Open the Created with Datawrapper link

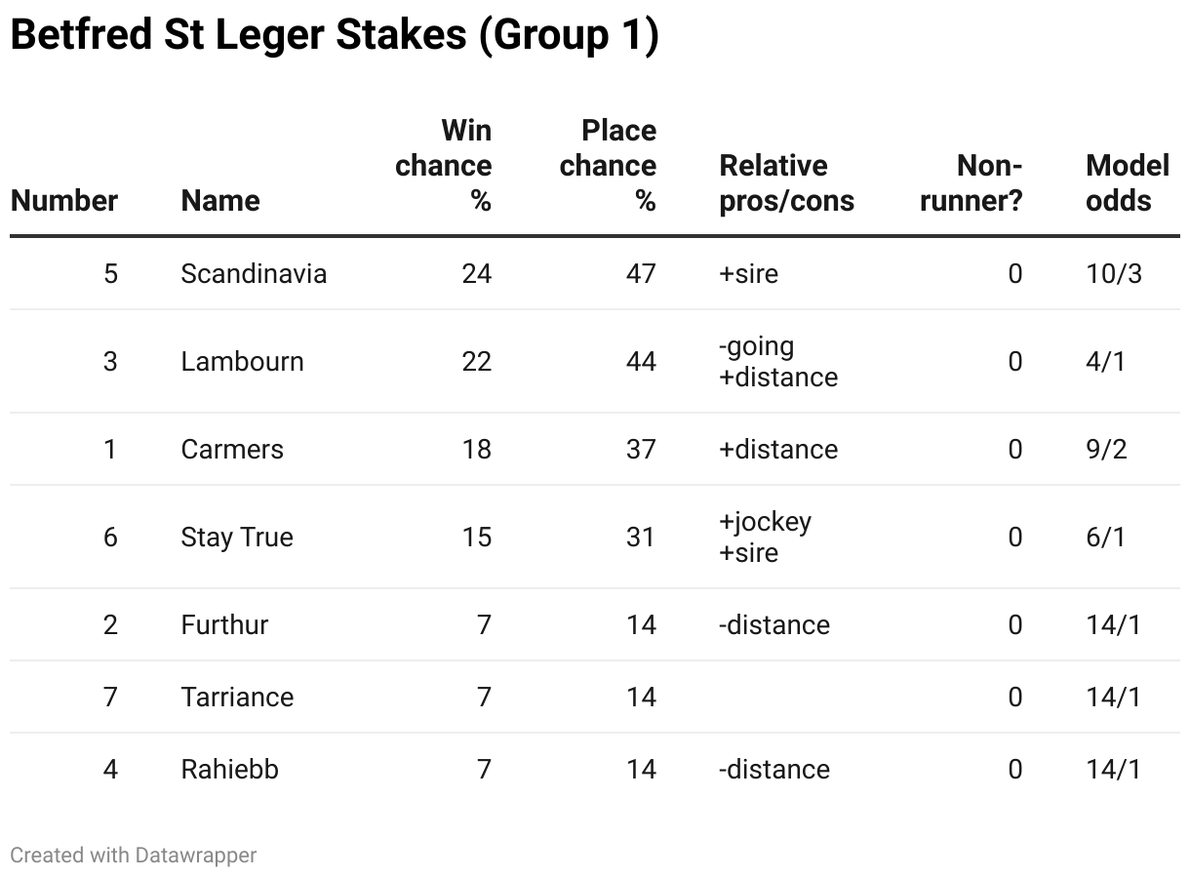pos(134,856)
